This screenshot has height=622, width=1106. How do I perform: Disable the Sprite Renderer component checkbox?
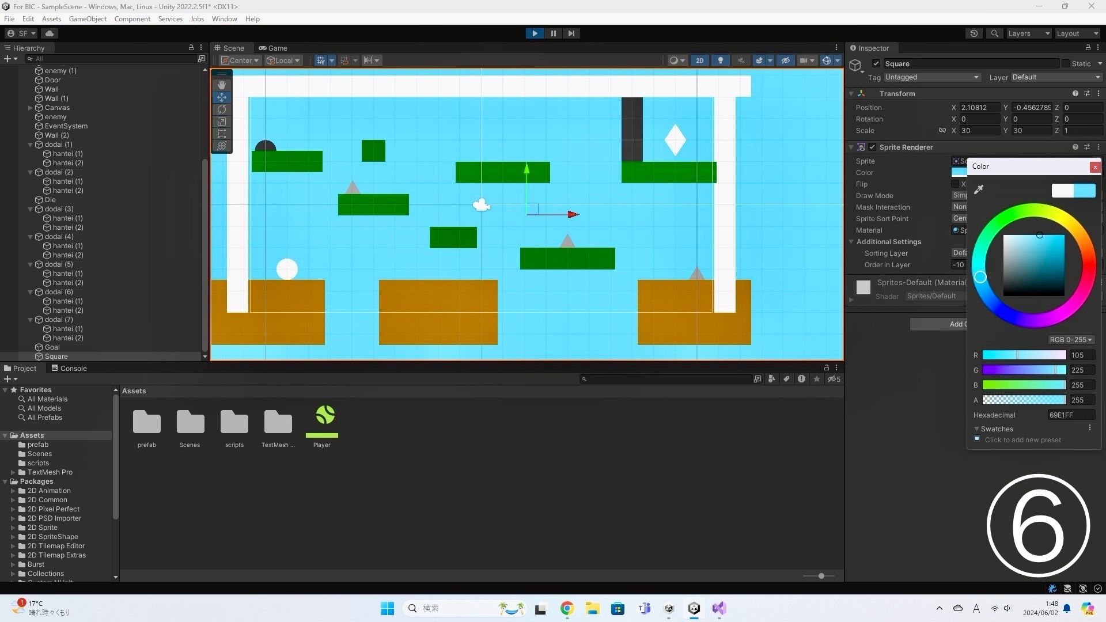pyautogui.click(x=872, y=147)
